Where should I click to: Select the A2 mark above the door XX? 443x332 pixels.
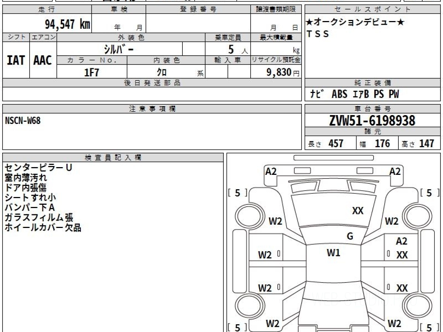[402, 241]
